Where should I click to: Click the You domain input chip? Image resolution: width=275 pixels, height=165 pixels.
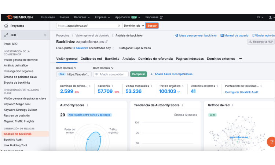[74, 74]
